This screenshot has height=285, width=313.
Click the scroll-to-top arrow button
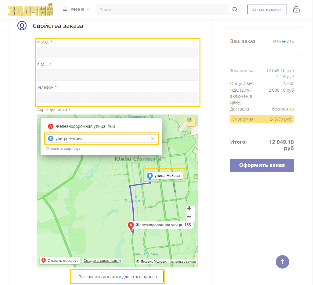click(x=282, y=262)
